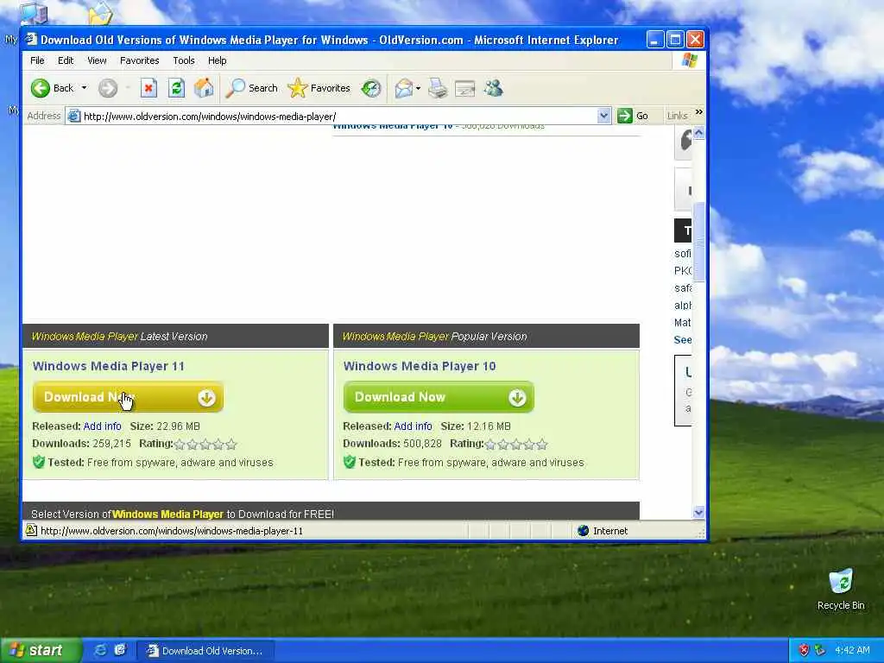884x663 pixels.
Task: Click the Size: 12.16 MB text
Action: (476, 426)
